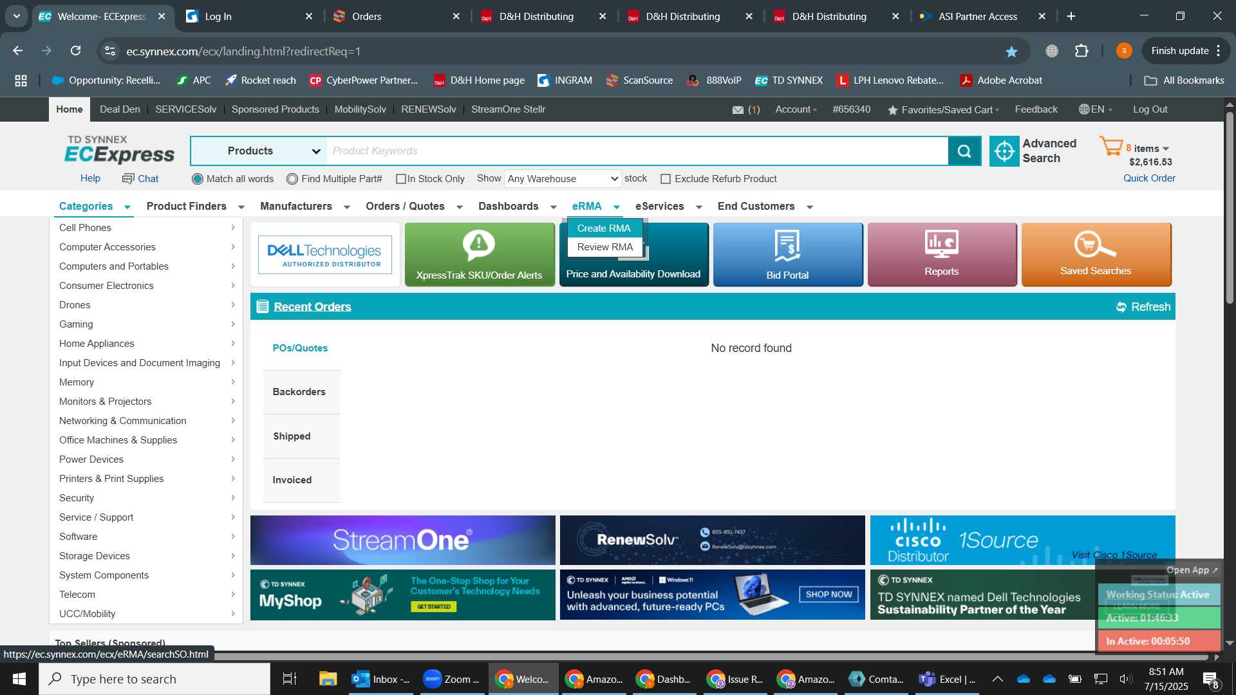Open the Adobe Acrobat bookmark
The image size is (1236, 695).
tap(1001, 80)
